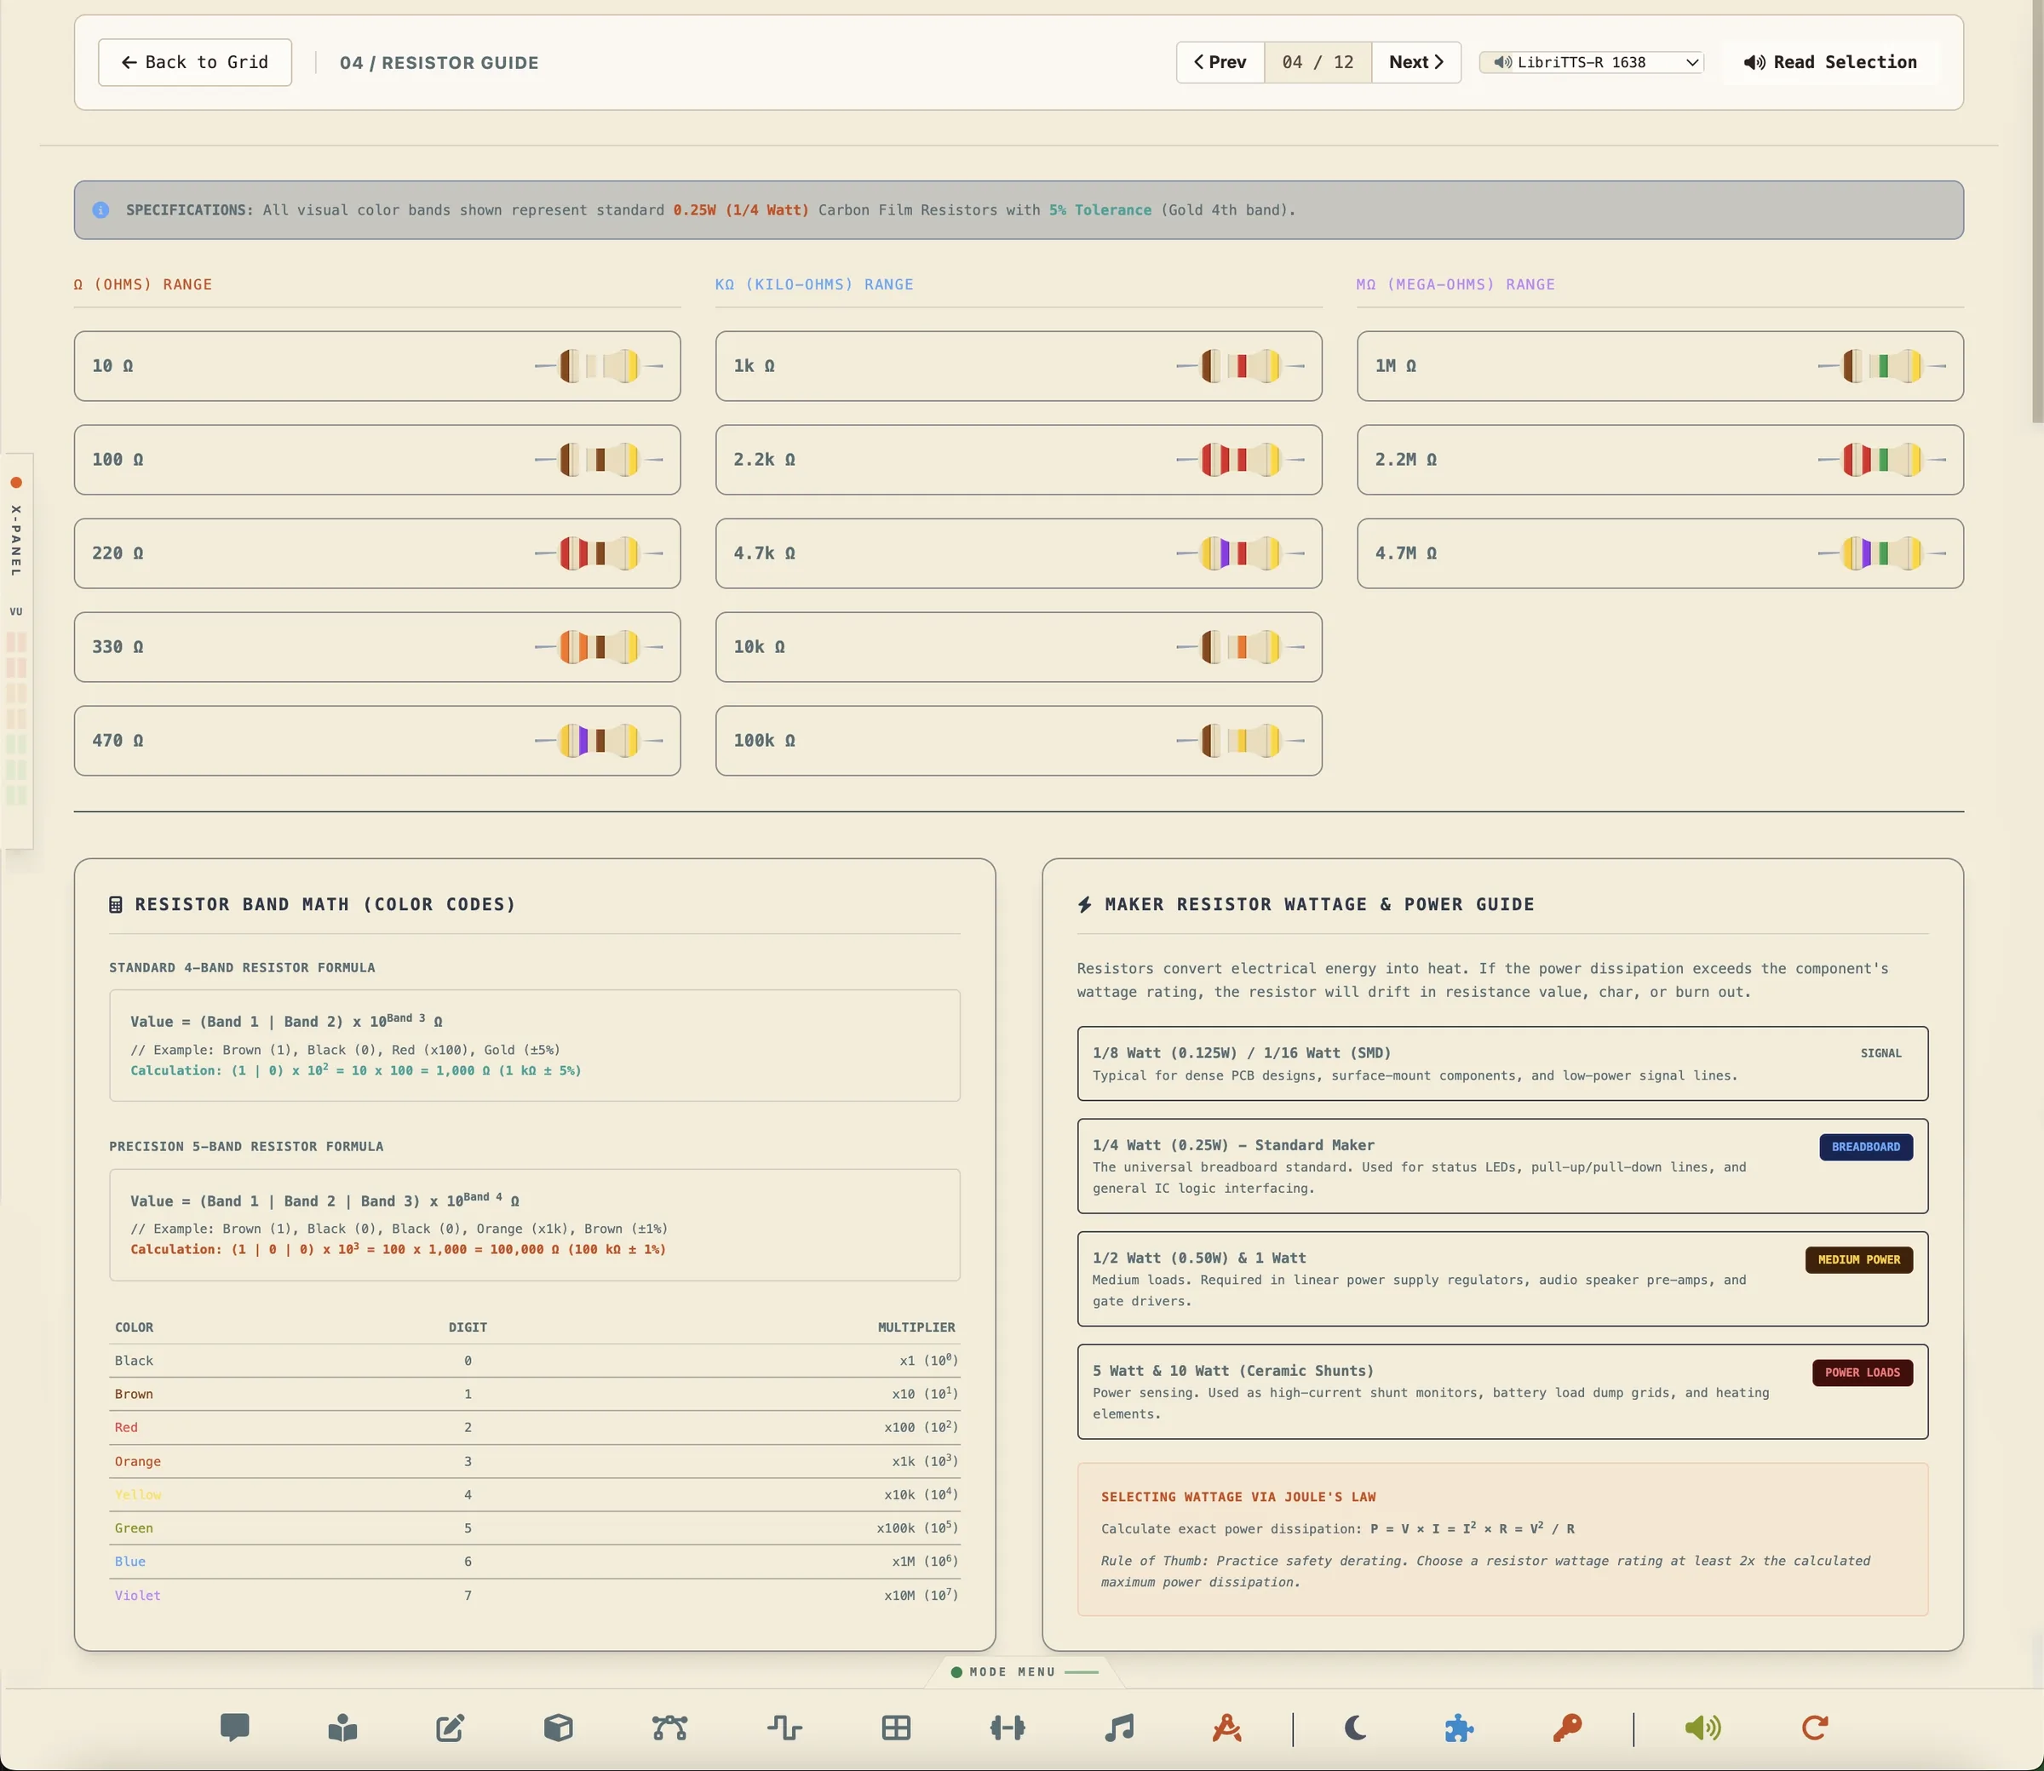Select the drafting compass mode icon
The image size is (2044, 1771).
tap(1226, 1728)
